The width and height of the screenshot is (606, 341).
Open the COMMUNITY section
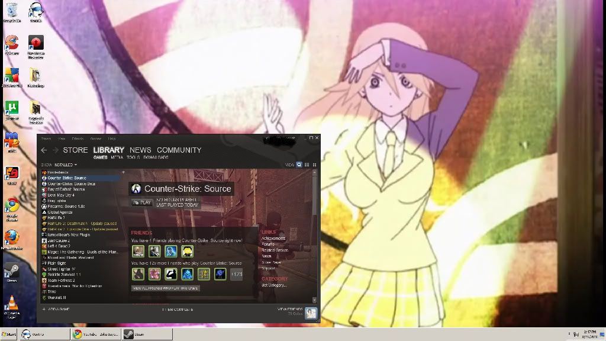[x=179, y=150]
